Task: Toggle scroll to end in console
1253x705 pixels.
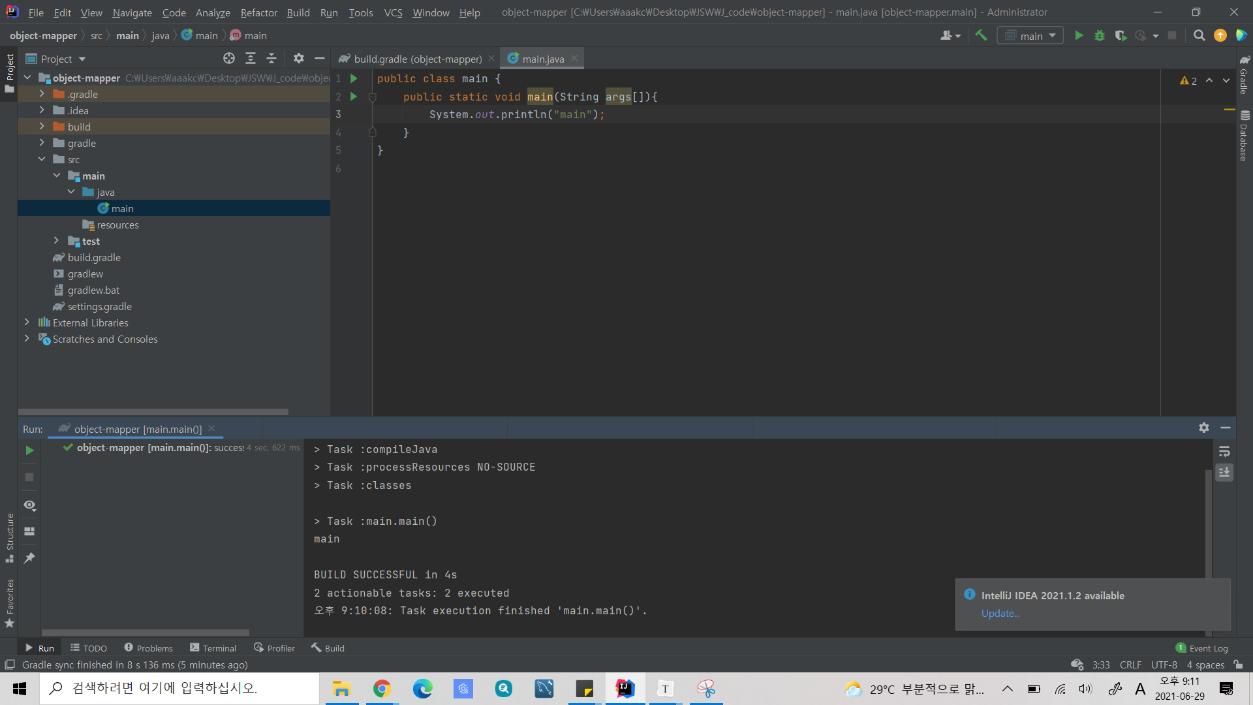Action: click(1224, 472)
